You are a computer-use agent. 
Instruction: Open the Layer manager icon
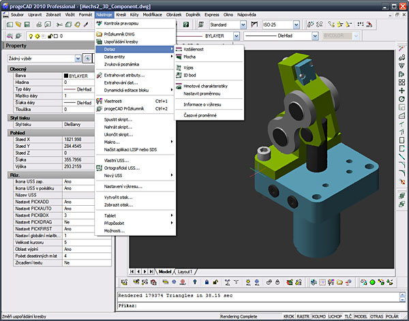[10, 36]
